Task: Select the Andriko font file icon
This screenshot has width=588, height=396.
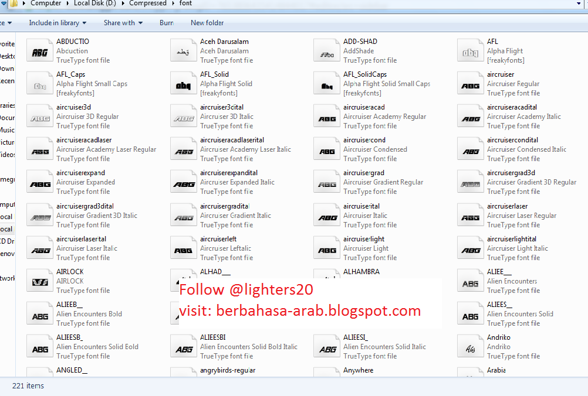Action: point(471,347)
